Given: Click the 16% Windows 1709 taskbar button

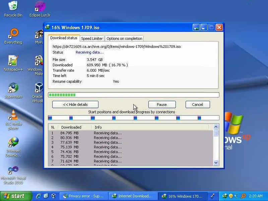Looking at the screenshot, I should point(183,196).
